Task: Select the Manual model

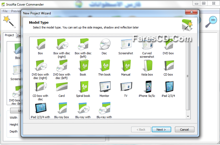Action: [126, 68]
